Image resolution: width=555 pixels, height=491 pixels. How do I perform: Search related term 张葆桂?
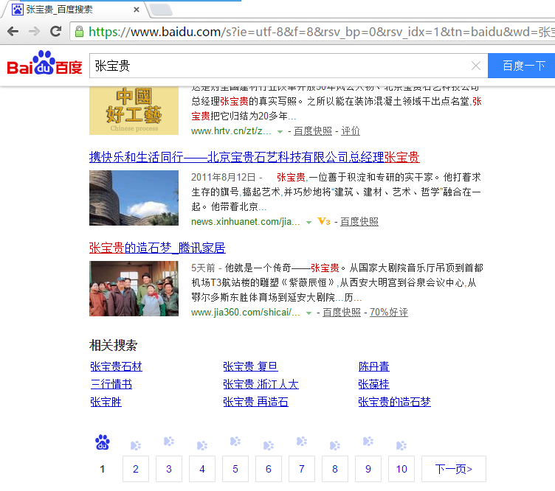pos(373,384)
